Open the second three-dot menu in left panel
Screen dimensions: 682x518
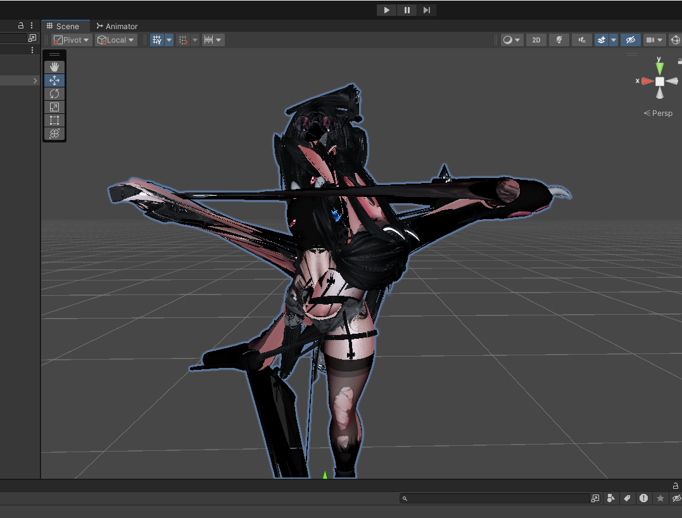click(32, 50)
